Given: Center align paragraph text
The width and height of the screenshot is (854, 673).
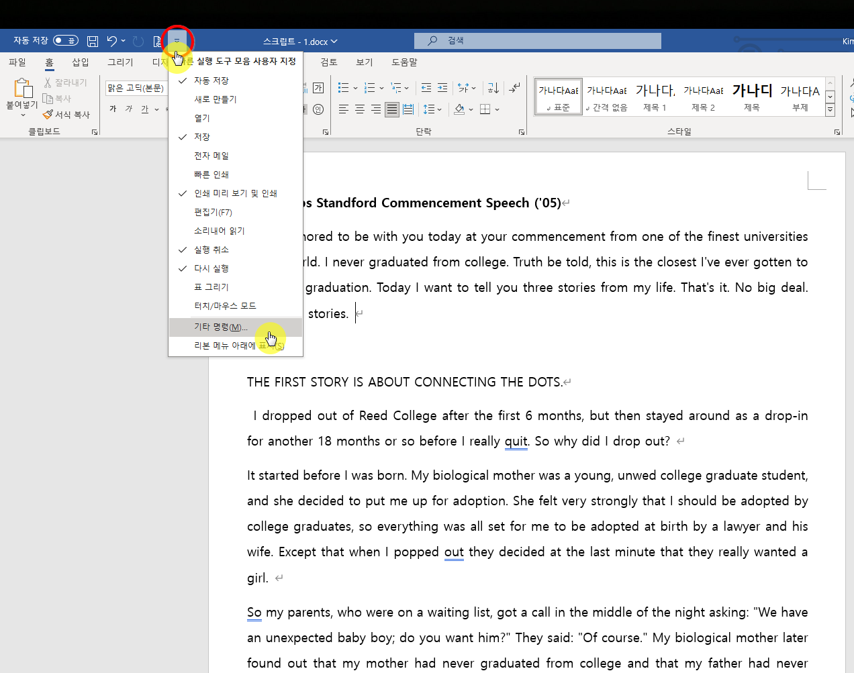Looking at the screenshot, I should tap(360, 109).
